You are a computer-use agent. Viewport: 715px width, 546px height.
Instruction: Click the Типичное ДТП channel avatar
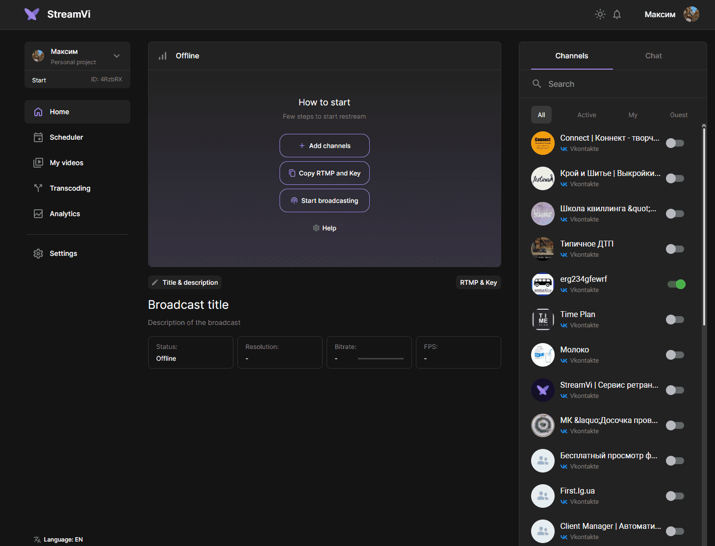[x=543, y=249]
